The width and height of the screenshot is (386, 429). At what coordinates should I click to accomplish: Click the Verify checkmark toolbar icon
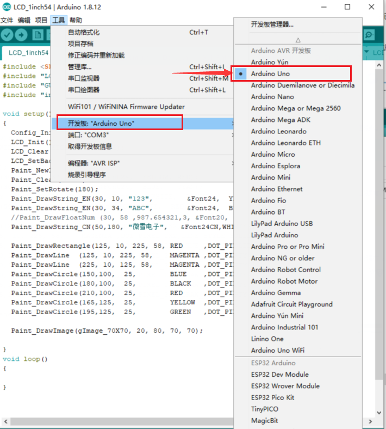[x=7, y=35]
